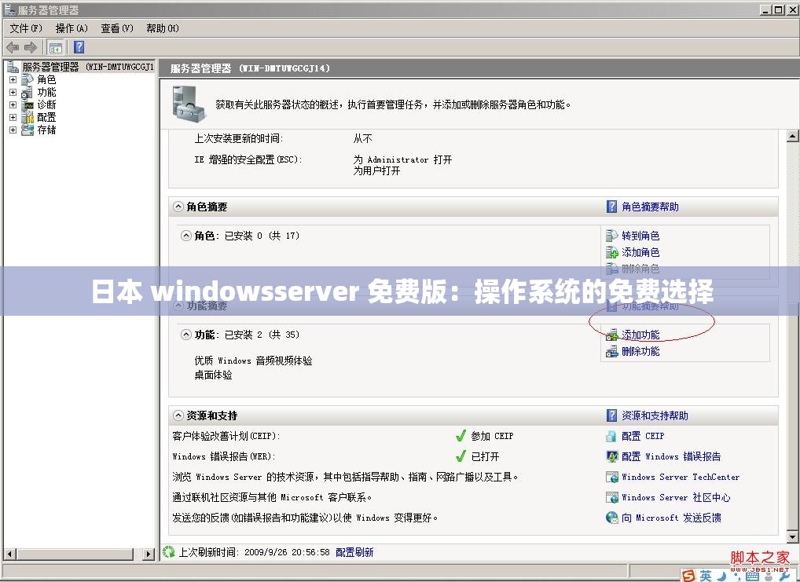Click the tree pane horizontal scrollbar thumb
The width and height of the screenshot is (800, 582).
tap(75, 554)
